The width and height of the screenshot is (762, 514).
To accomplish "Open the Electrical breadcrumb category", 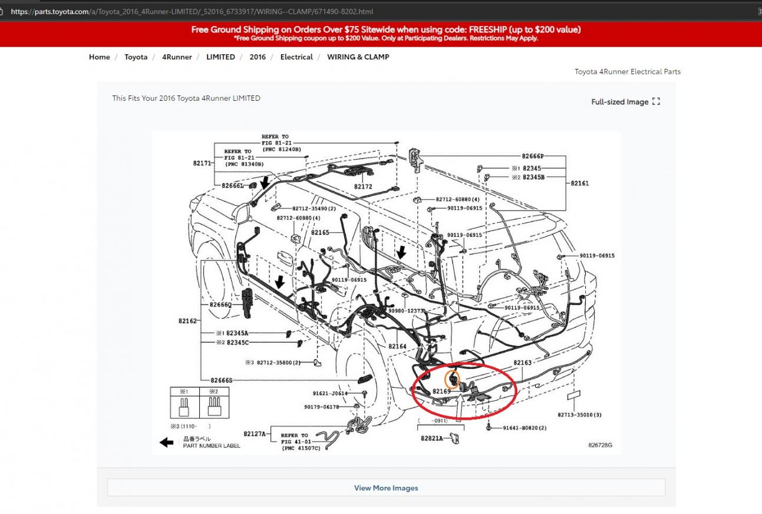I will 296,57.
